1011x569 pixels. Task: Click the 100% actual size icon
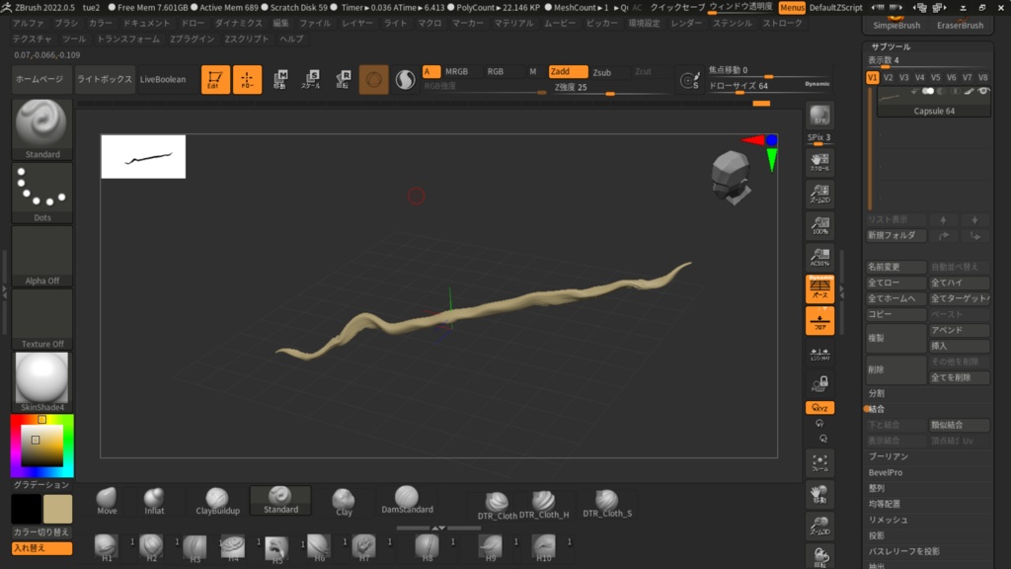pyautogui.click(x=819, y=225)
